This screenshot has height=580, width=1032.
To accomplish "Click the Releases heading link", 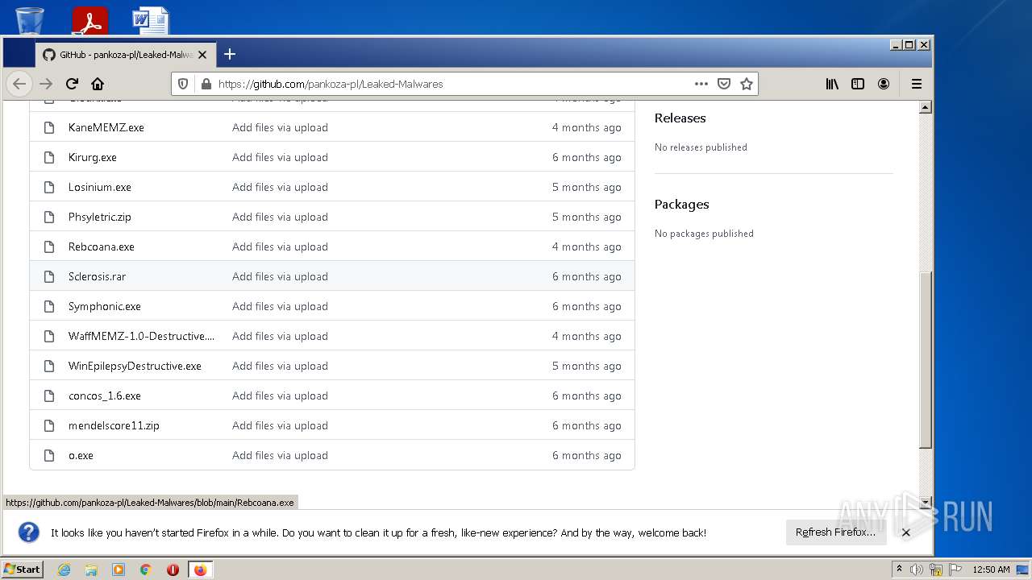I will pyautogui.click(x=680, y=118).
